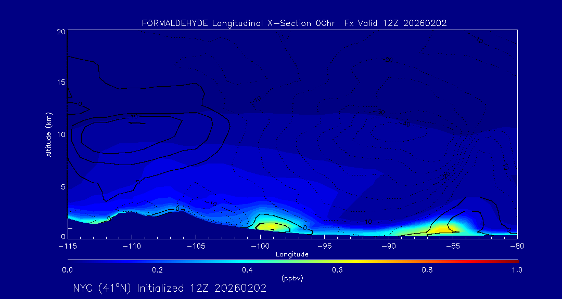Click the 'Longitude' x-axis label

click(x=292, y=254)
